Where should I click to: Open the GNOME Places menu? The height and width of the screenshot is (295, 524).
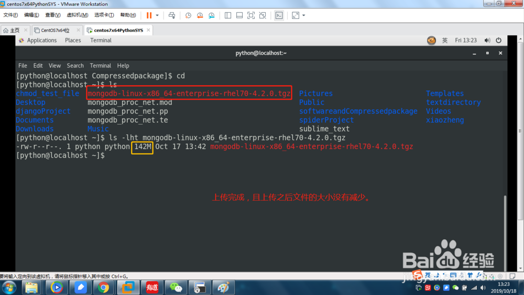[73, 40]
